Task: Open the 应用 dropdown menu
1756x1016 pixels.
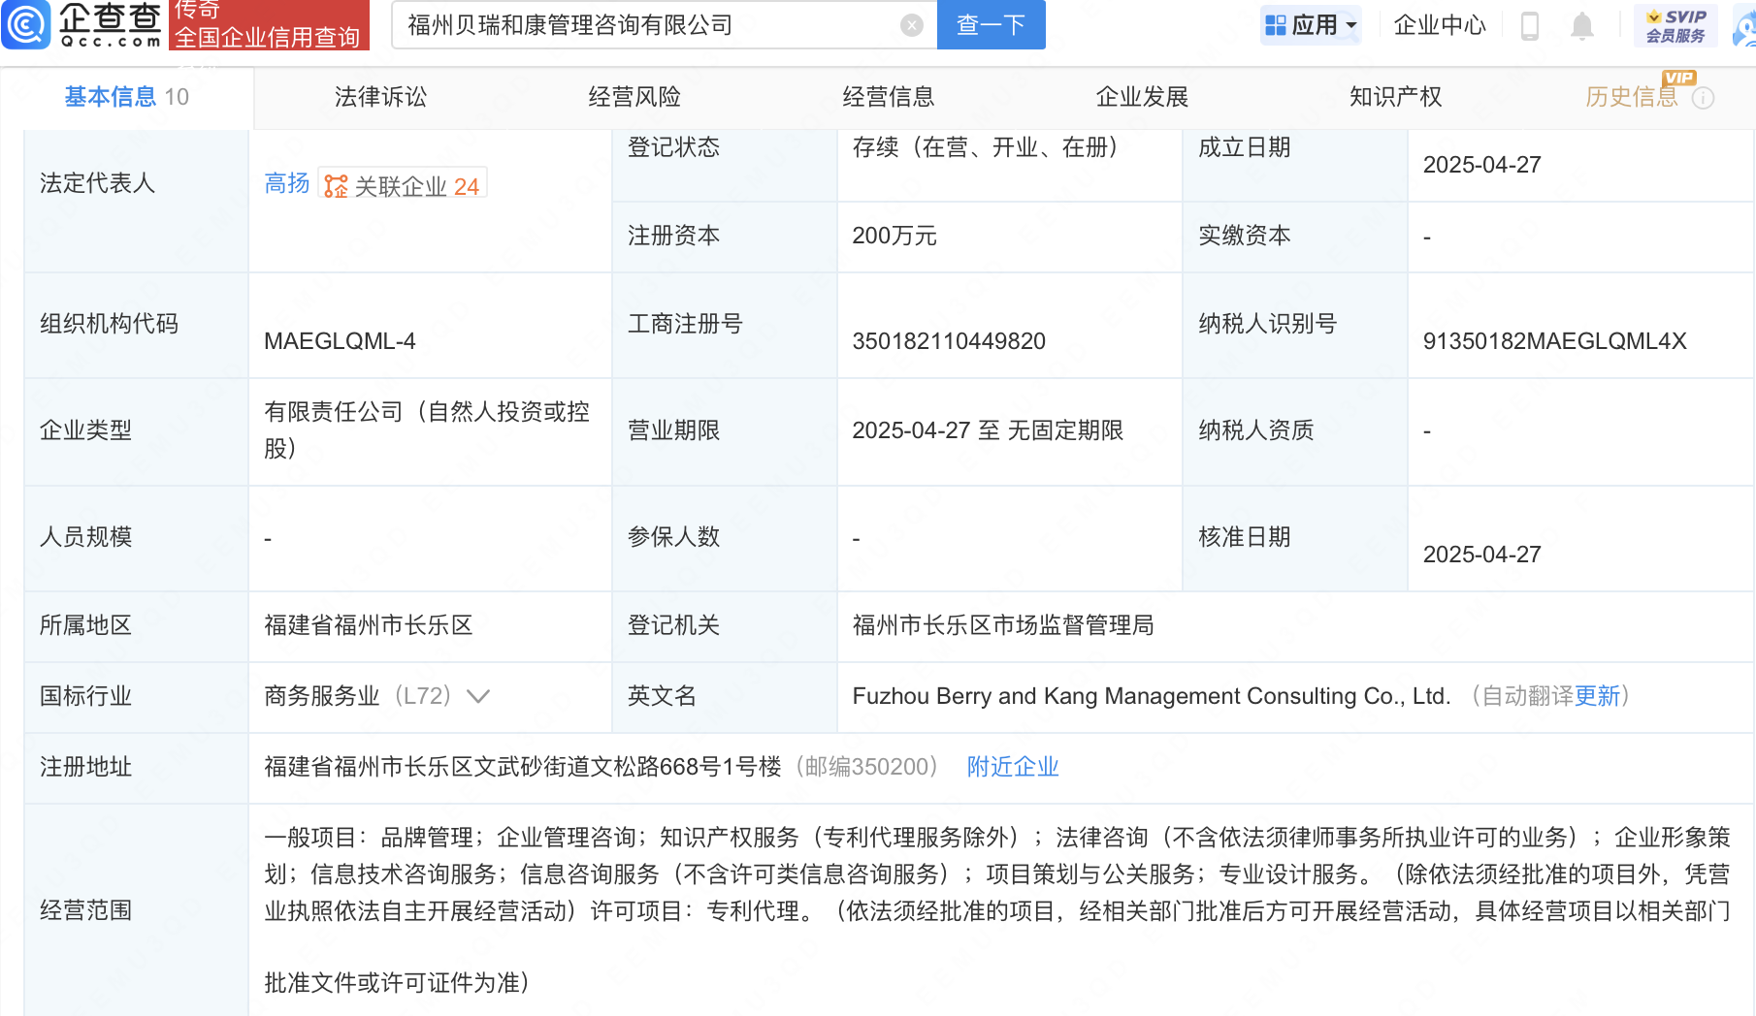Action: (1312, 25)
